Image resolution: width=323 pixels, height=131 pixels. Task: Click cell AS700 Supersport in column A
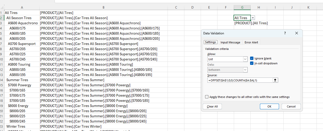coord(22,44)
